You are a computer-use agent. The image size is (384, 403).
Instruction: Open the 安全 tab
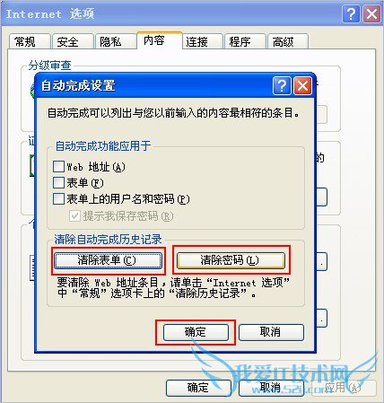[x=73, y=41]
